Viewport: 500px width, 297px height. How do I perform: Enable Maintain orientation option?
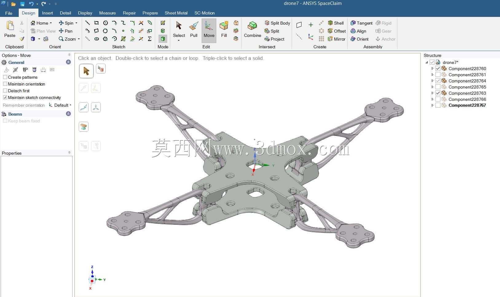pyautogui.click(x=5, y=84)
